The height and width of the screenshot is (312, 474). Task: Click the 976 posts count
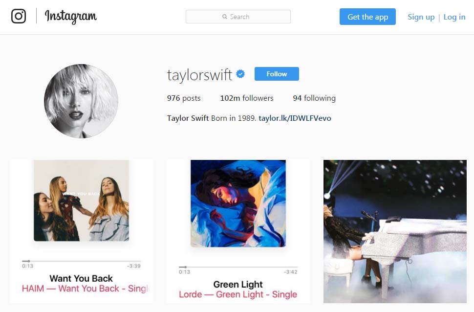tap(184, 98)
